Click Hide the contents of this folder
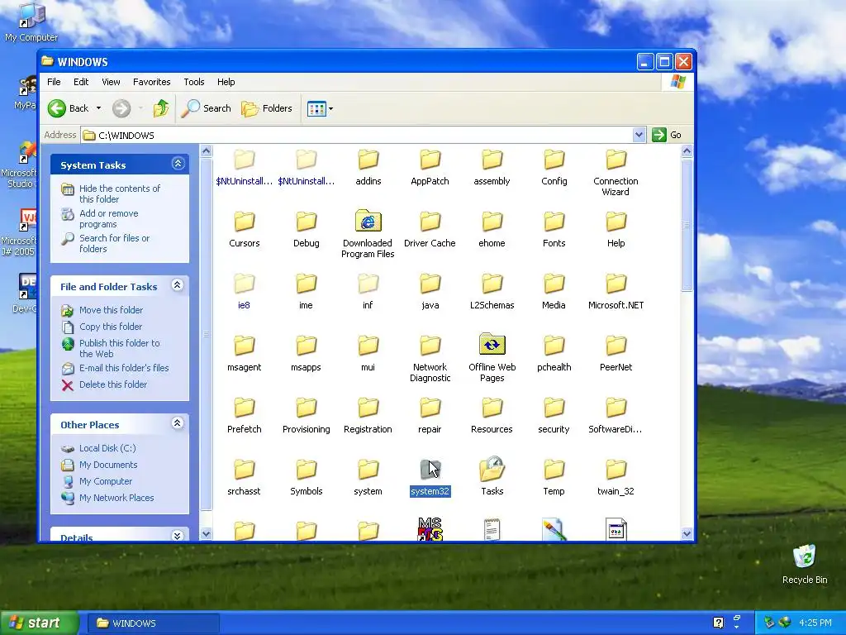This screenshot has width=846, height=635. coord(120,193)
